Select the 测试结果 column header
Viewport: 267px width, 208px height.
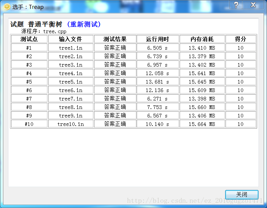click(115, 39)
